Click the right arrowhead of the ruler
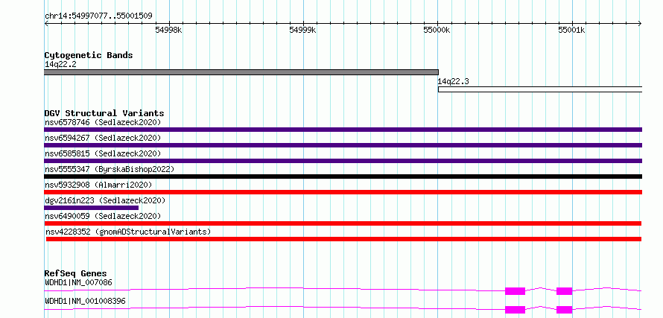The height and width of the screenshot is (318, 663). click(x=640, y=24)
